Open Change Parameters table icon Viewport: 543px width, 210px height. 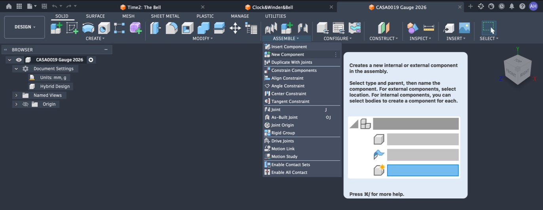pos(251,28)
